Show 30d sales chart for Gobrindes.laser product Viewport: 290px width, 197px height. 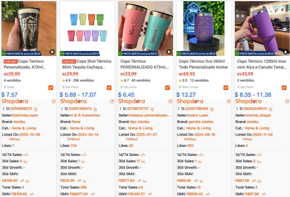pyautogui.click(x=26, y=161)
